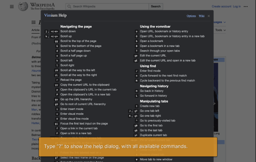Viewport: 256px width, 162px height.
Task: Click inside the Search Wikipedia field
Action: pyautogui.click(x=107, y=7)
